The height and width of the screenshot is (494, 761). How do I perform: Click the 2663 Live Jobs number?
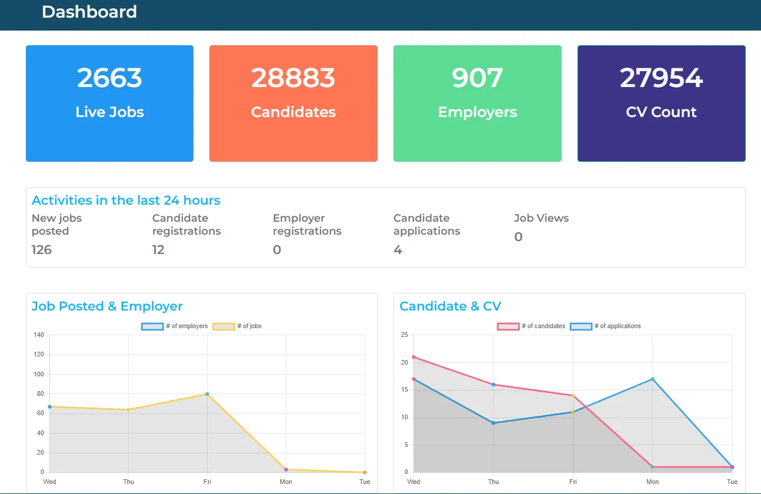(109, 78)
